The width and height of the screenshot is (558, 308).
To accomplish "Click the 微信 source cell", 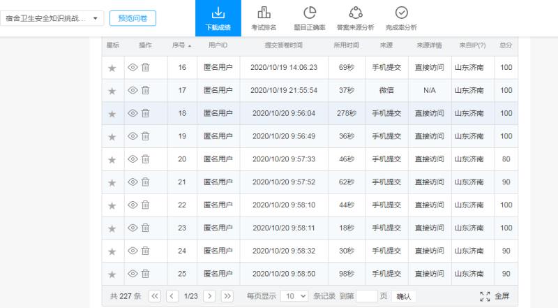I will pyautogui.click(x=386, y=90).
